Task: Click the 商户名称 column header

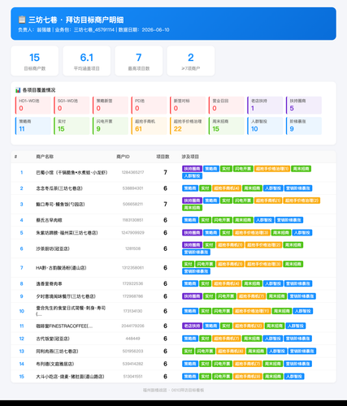Action: [45, 157]
